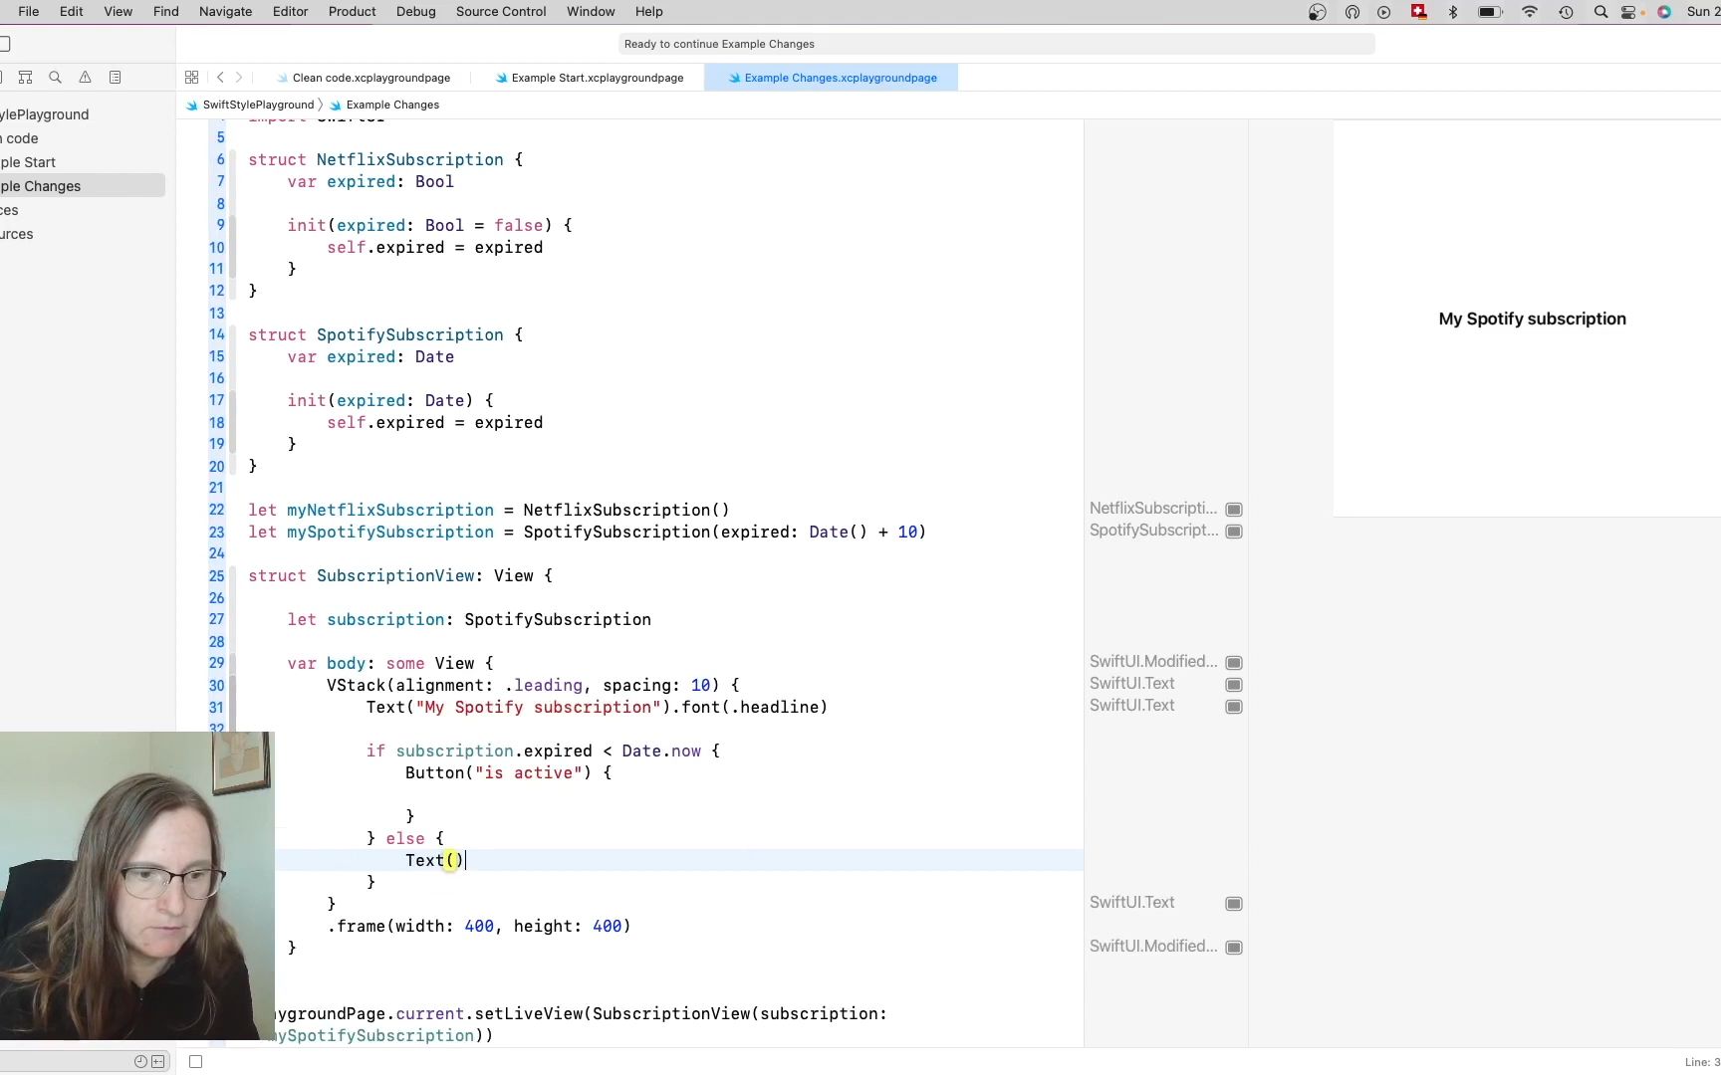
Task: Open Spotlight search in menu bar
Action: point(1600,12)
